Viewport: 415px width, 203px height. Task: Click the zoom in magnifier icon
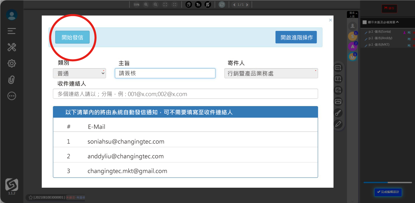click(x=146, y=5)
